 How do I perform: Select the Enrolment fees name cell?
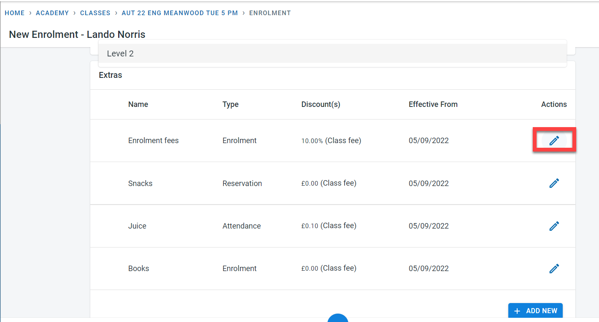click(153, 141)
